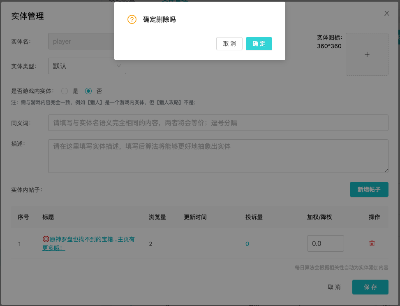Click the orange question mark icon
Viewport: 400px width, 306px height.
[x=132, y=19]
